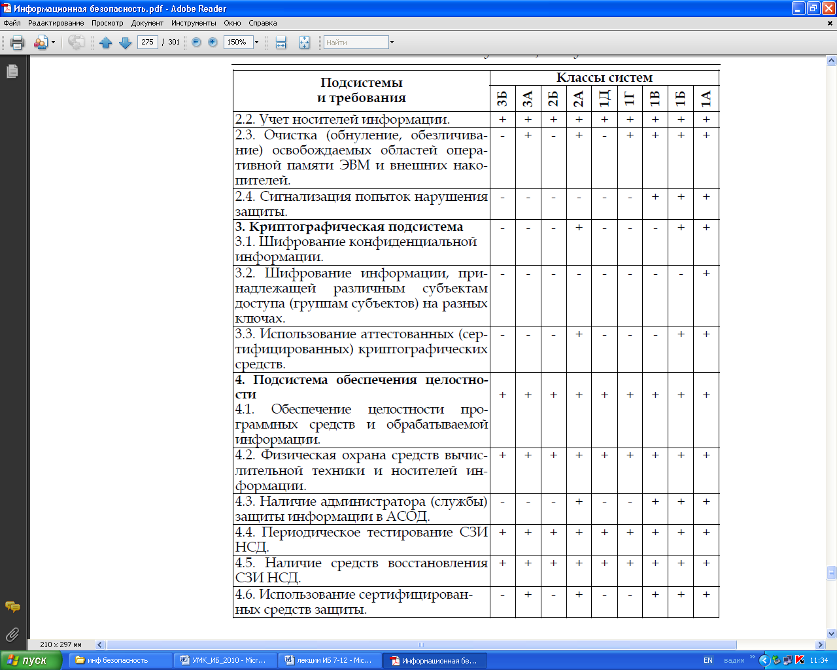Click row 2.4. Сигнализация попыток нарушения защиты
Screen dimensions: 837x670
pos(362,204)
